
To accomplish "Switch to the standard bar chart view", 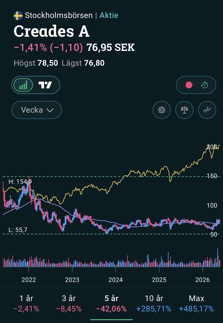I will click(x=23, y=85).
